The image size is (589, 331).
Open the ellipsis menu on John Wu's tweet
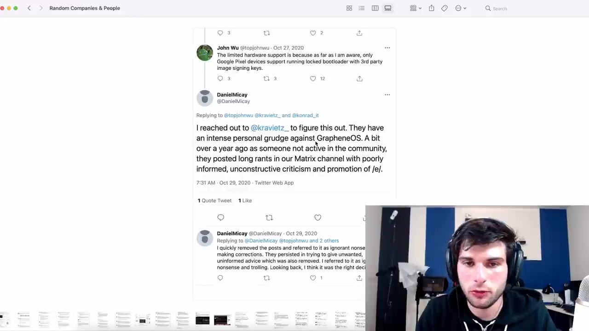[x=387, y=48]
